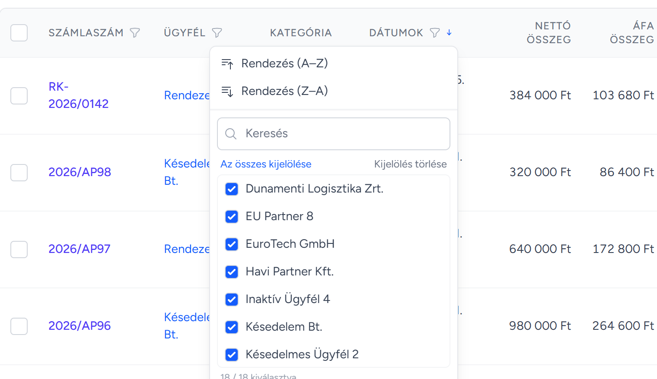Choose Rendezés (A–Z) sort option
This screenshot has width=657, height=379.
pyautogui.click(x=334, y=63)
